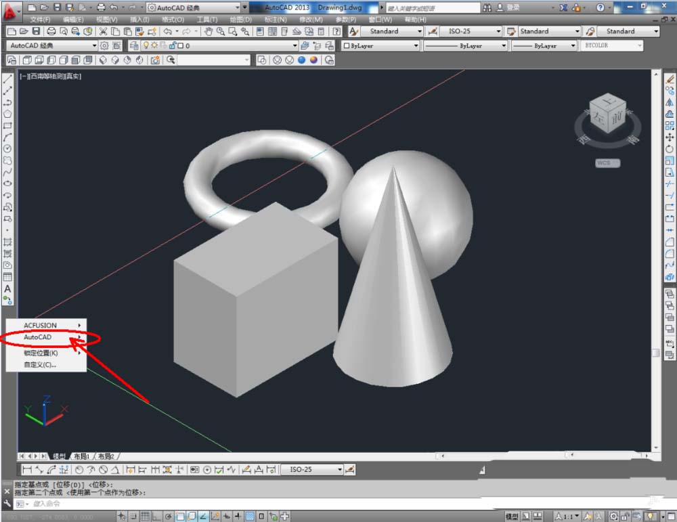Screen dimensions: 677x522
Task: Open the Layer Properties Manager icon
Action: click(x=133, y=46)
